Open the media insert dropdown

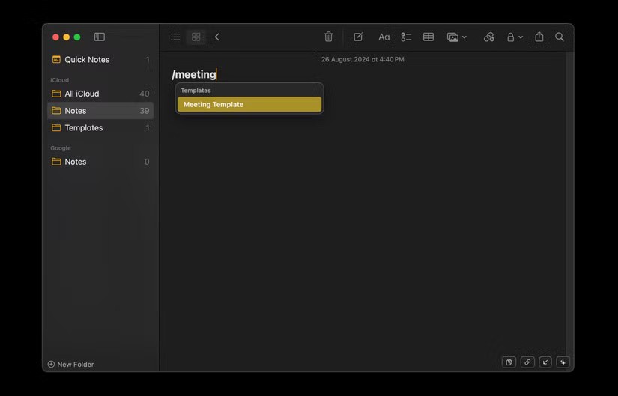click(x=456, y=37)
